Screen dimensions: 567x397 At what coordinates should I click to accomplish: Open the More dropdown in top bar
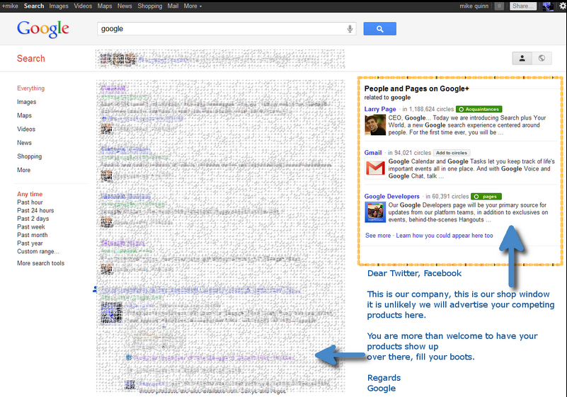(x=193, y=6)
